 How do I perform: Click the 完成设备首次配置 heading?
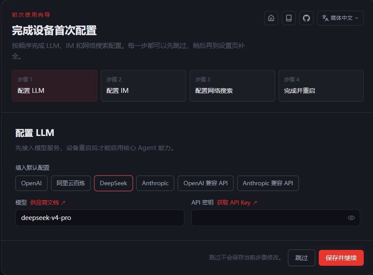tap(54, 30)
